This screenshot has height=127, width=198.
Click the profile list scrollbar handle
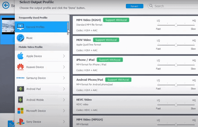(x=68, y=28)
